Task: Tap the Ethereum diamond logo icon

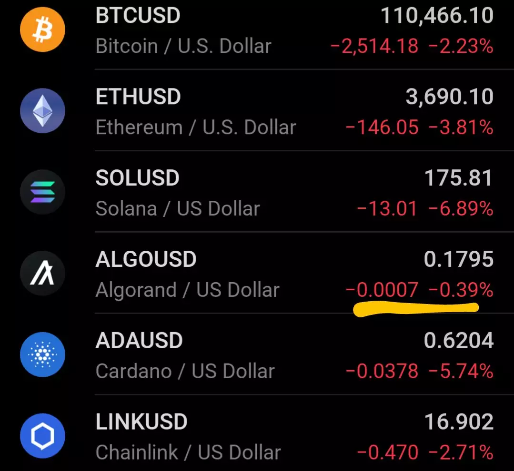Action: coord(42,111)
